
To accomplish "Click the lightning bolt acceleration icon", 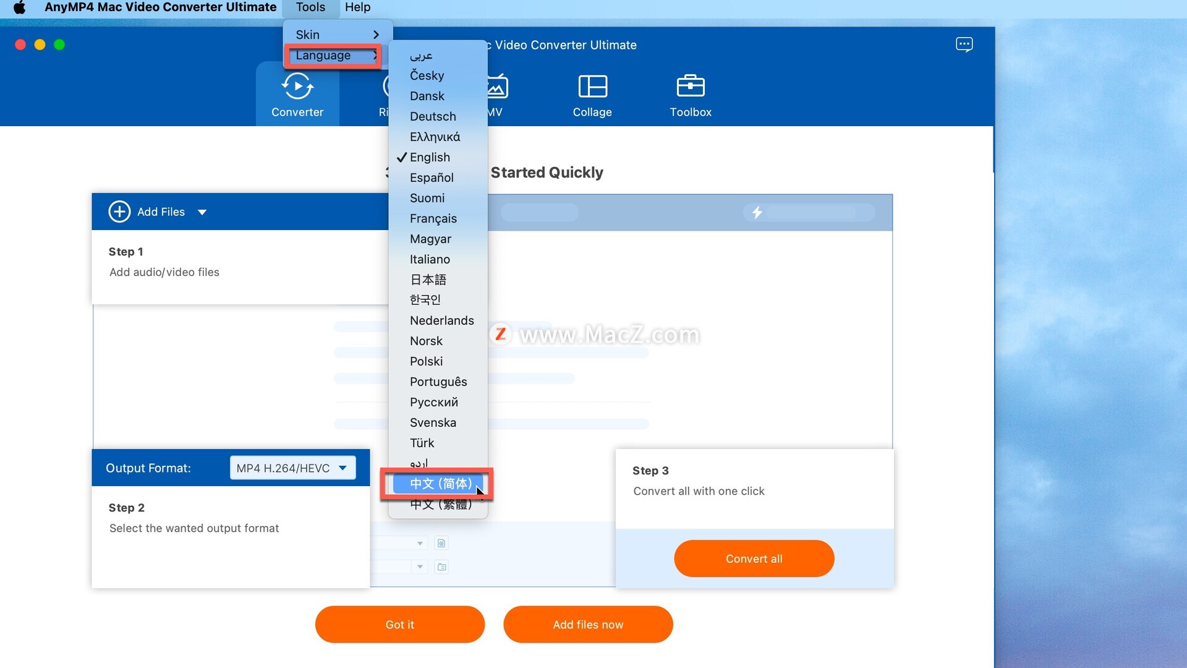I will (757, 213).
